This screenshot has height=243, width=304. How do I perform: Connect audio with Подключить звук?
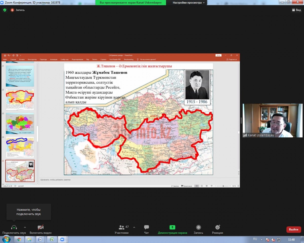pos(14,229)
